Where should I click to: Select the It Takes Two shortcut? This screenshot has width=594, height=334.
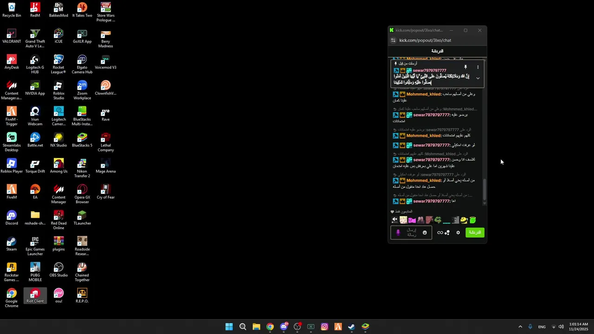tap(82, 10)
